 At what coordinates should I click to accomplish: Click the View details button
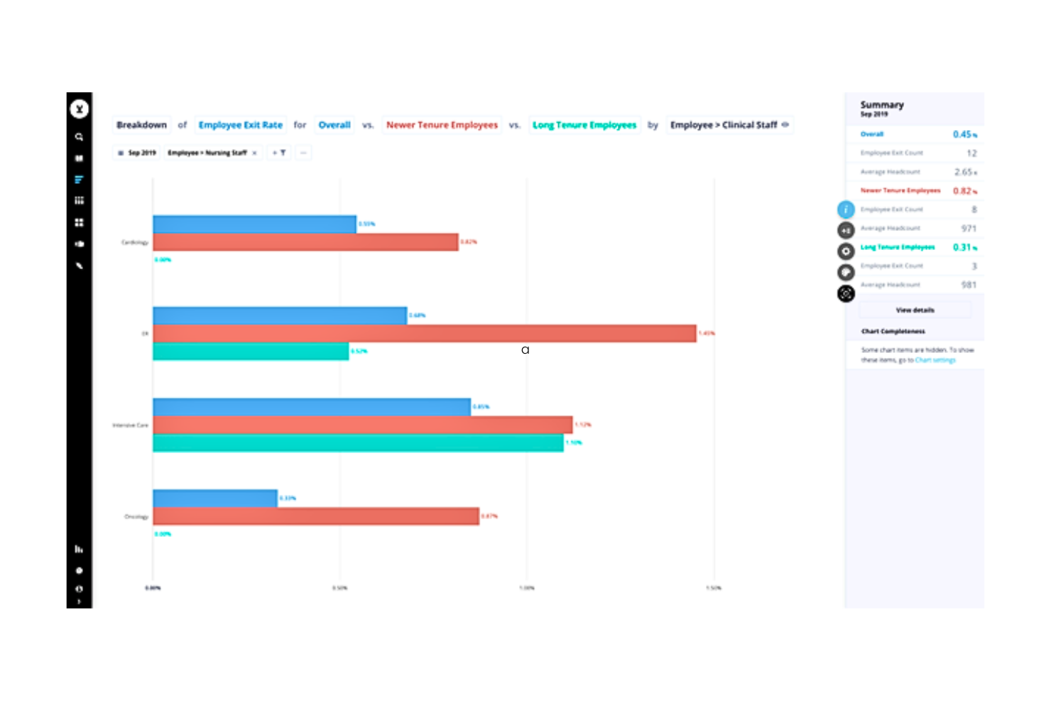(915, 310)
